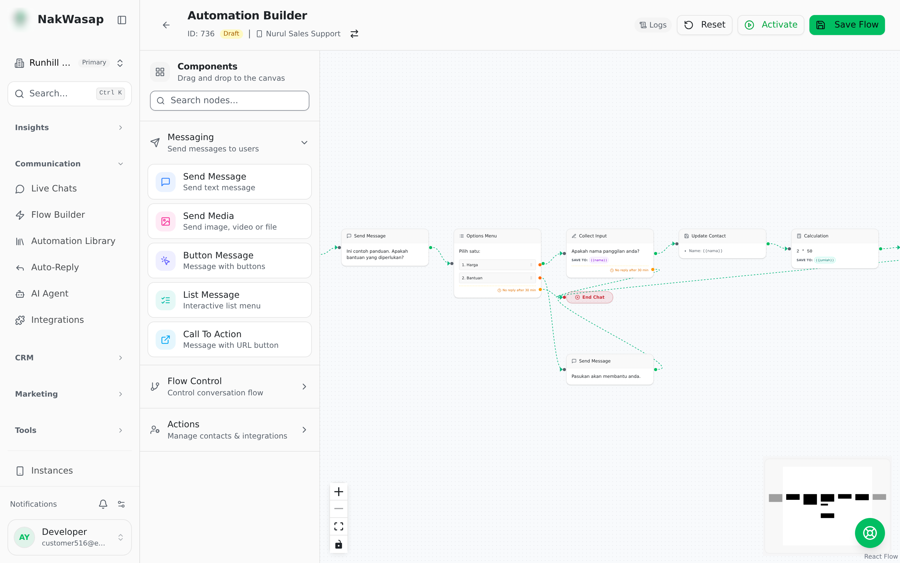900x563 pixels.
Task: Expand the Actions components group
Action: pos(229,430)
